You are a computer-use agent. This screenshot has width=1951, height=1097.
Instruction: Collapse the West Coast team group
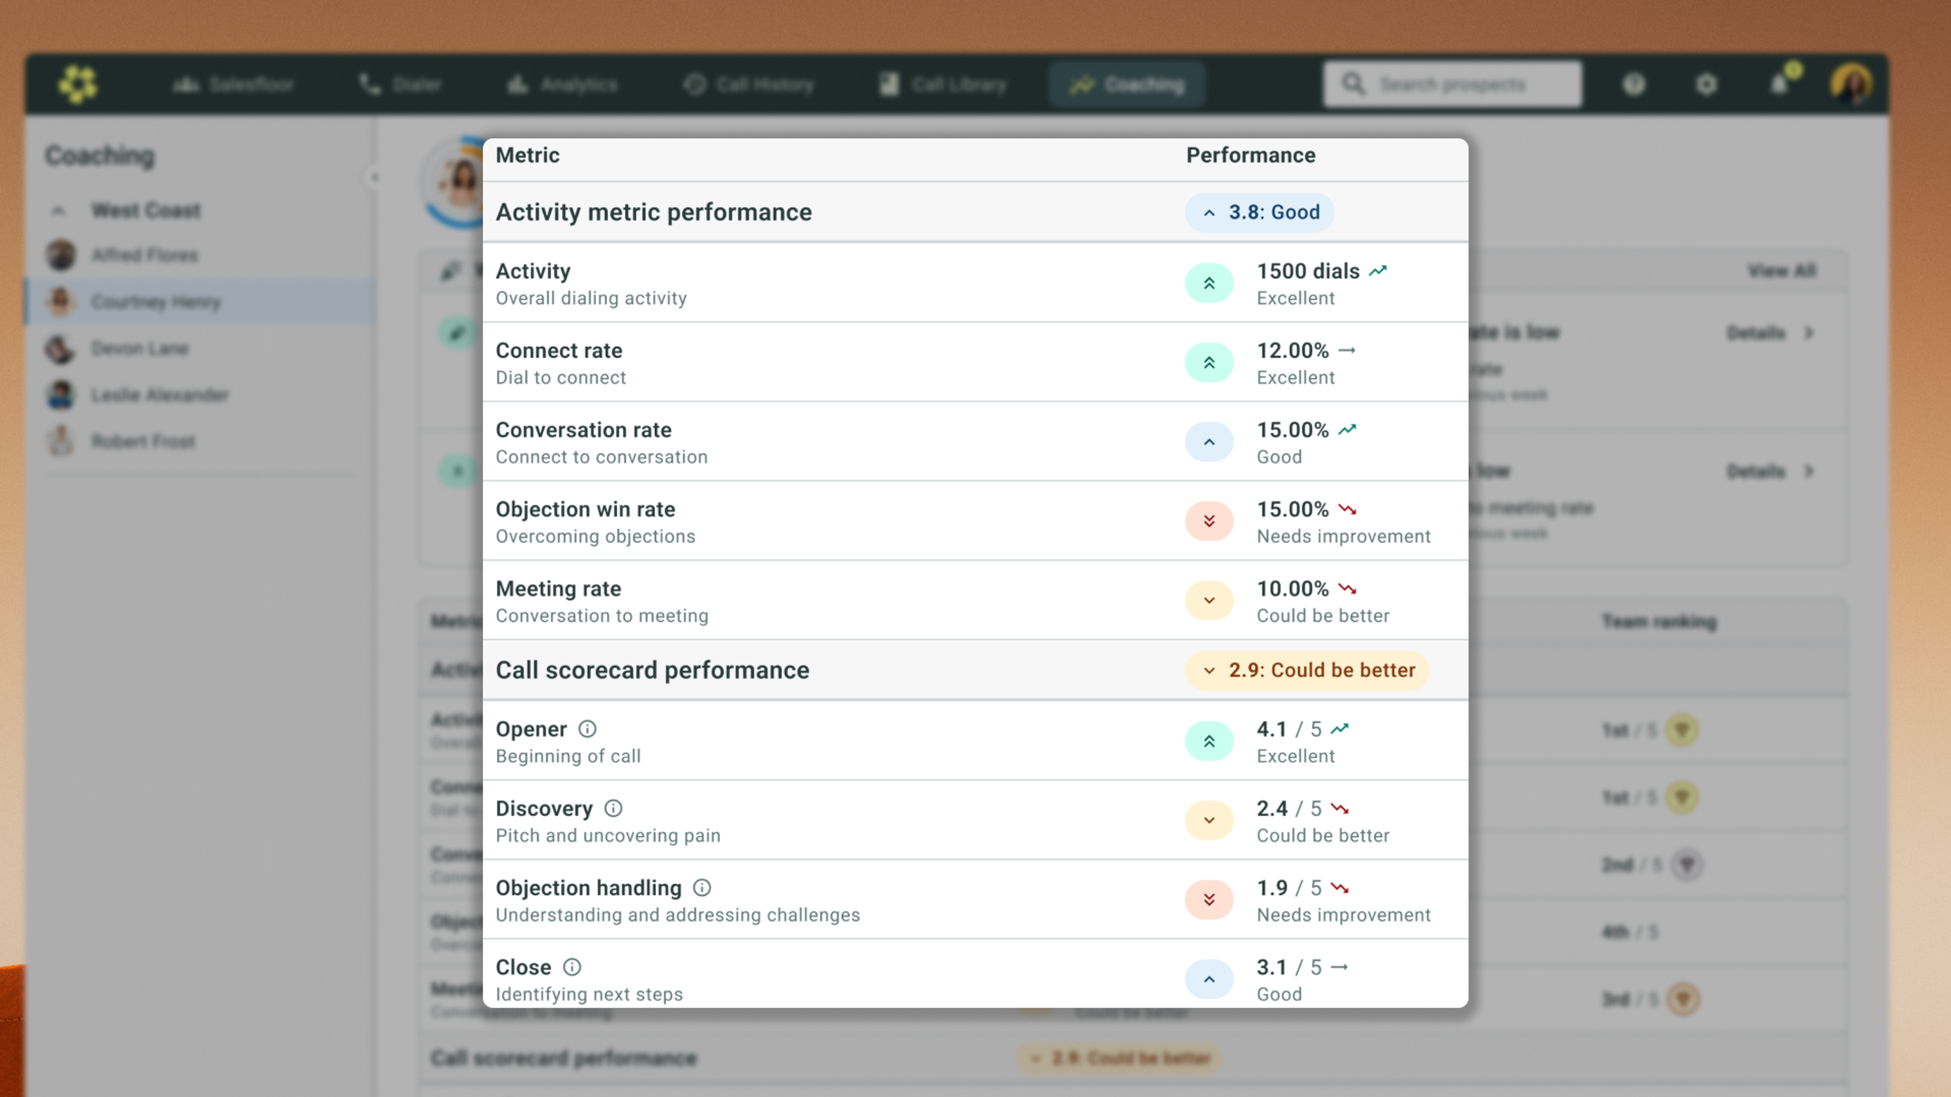tap(58, 210)
